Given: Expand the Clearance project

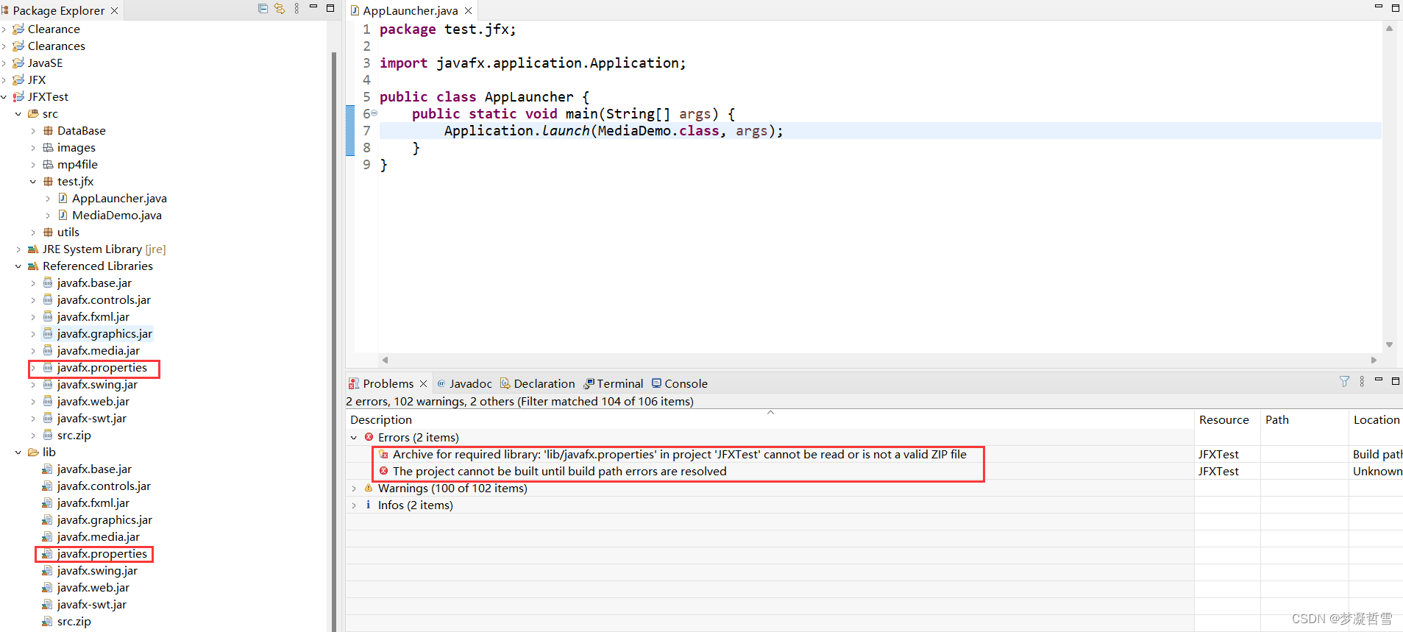Looking at the screenshot, I should (x=4, y=29).
